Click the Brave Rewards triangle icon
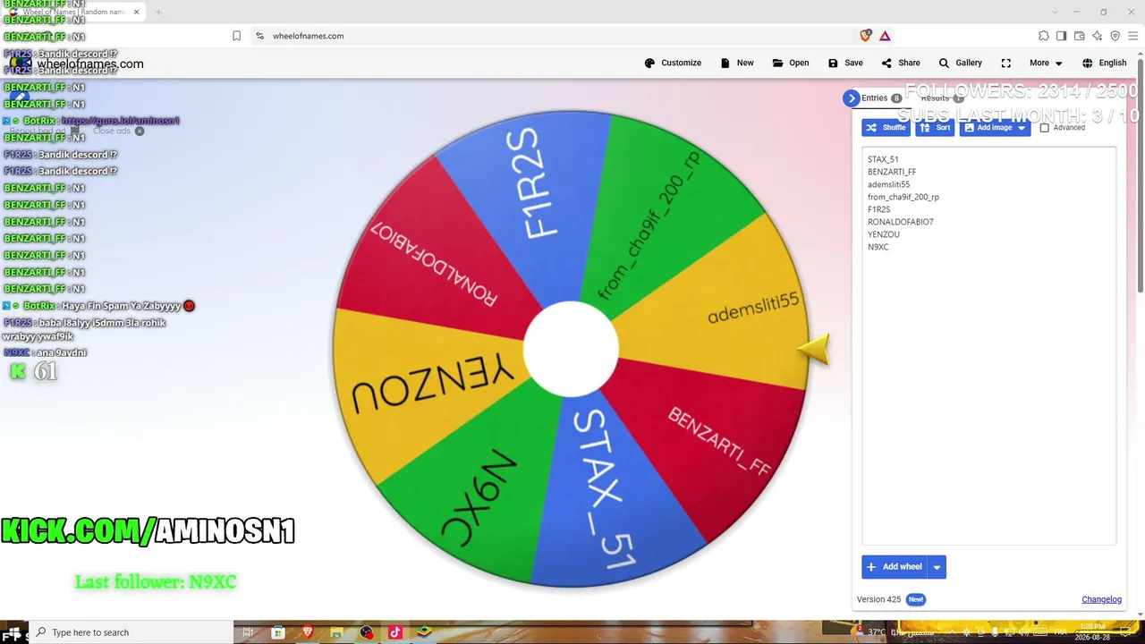 (885, 36)
